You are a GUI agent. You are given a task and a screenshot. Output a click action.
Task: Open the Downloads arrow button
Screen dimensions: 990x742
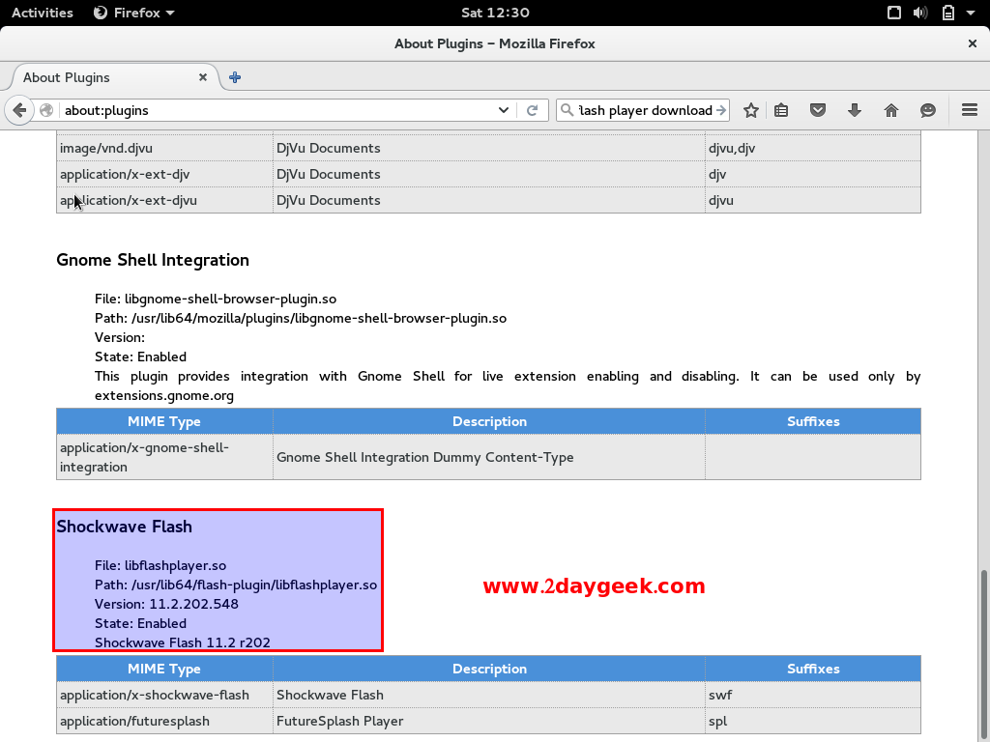point(855,110)
